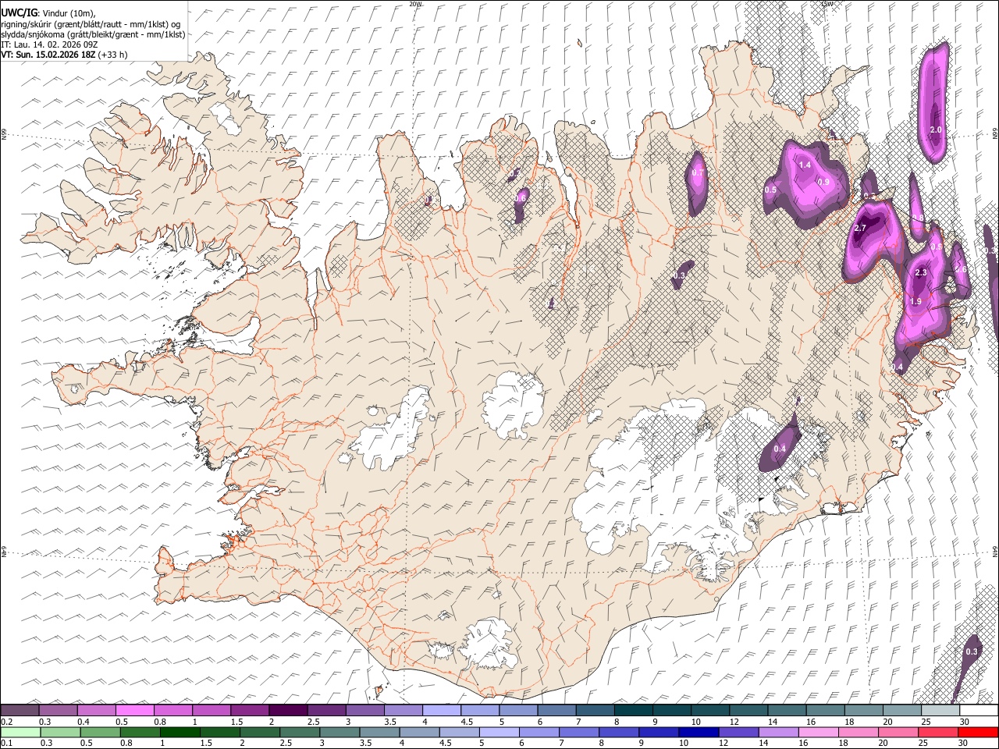This screenshot has width=999, height=749.
Task: Click the "2.7" snowfall value on the map
Action: point(861,229)
